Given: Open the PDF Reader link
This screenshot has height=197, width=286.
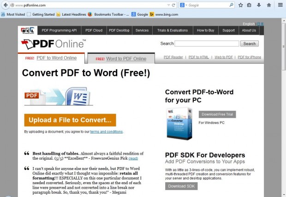Looking at the screenshot, I should point(173,57).
